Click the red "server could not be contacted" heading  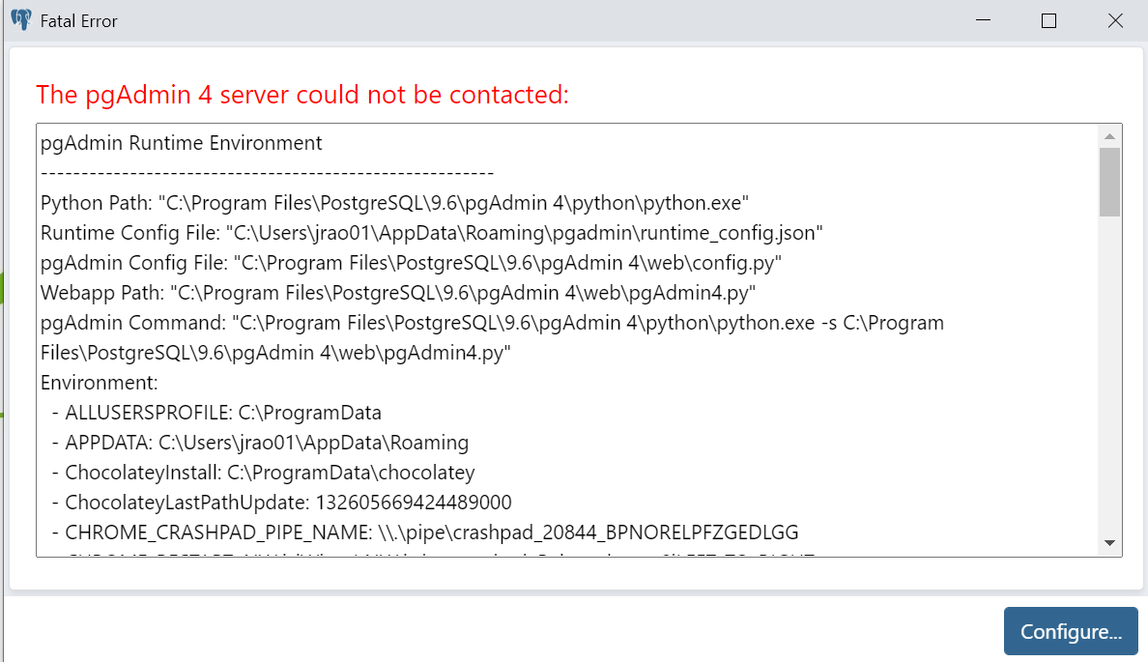pyautogui.click(x=302, y=95)
